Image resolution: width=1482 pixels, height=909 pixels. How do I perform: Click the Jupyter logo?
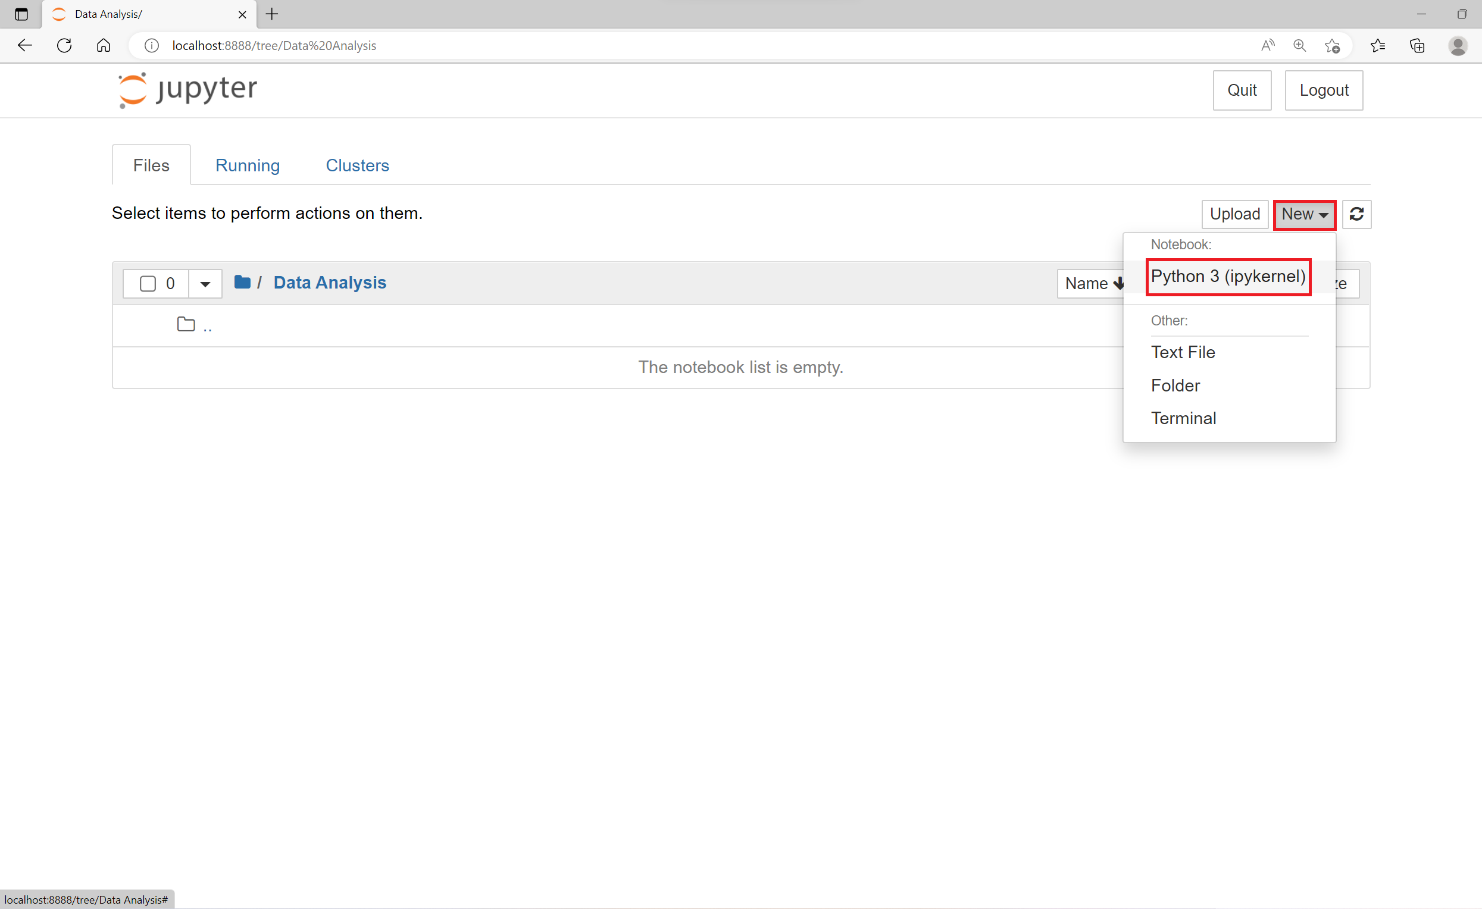point(187,90)
